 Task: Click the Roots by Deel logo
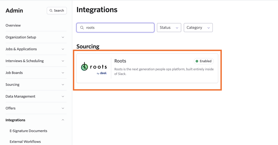(94, 68)
